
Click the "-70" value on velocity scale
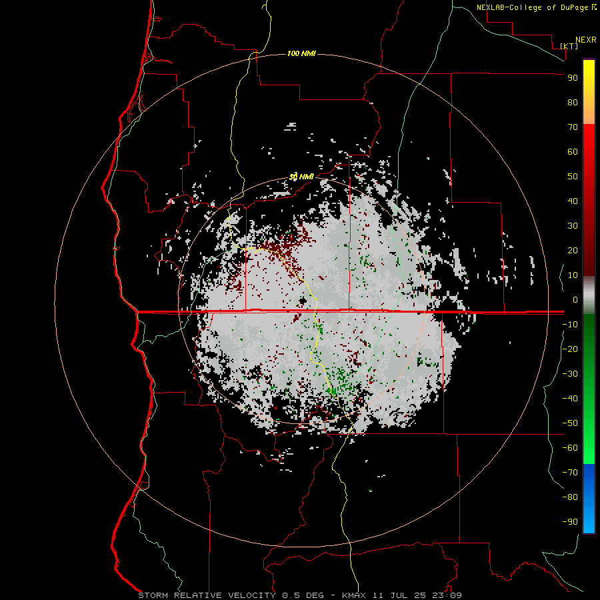pos(570,472)
